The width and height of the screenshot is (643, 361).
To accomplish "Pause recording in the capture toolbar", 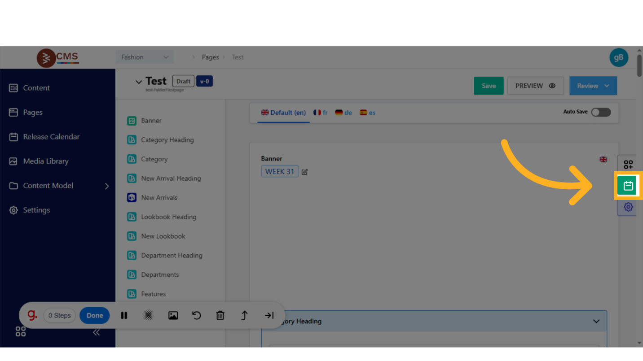I will click(124, 315).
